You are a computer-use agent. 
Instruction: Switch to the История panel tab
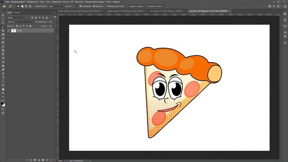click(17, 13)
